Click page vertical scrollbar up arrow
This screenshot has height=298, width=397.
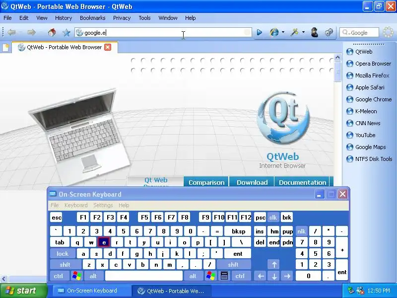[x=337, y=58]
